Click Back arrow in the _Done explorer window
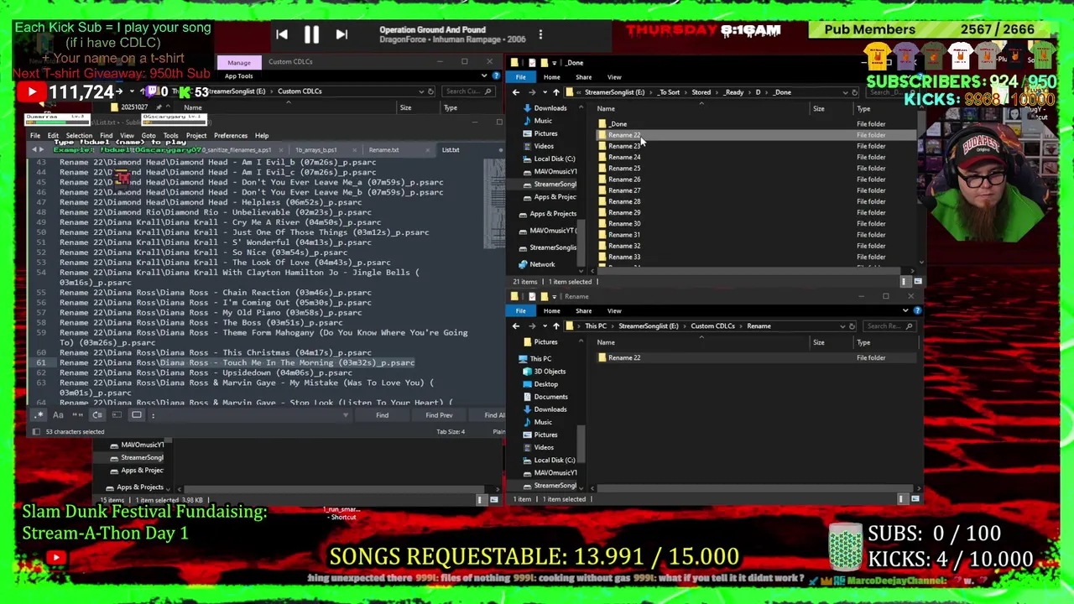The image size is (1074, 604). pos(516,92)
